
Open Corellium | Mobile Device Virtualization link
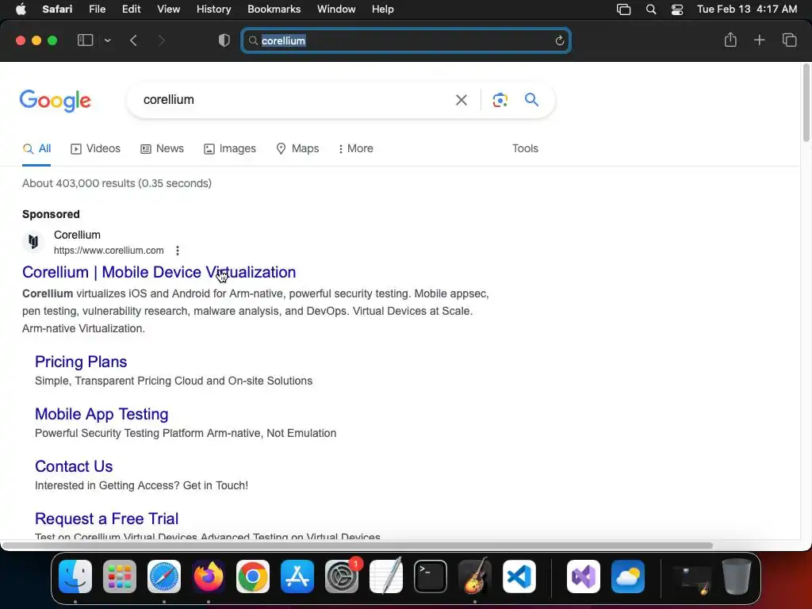159,273
